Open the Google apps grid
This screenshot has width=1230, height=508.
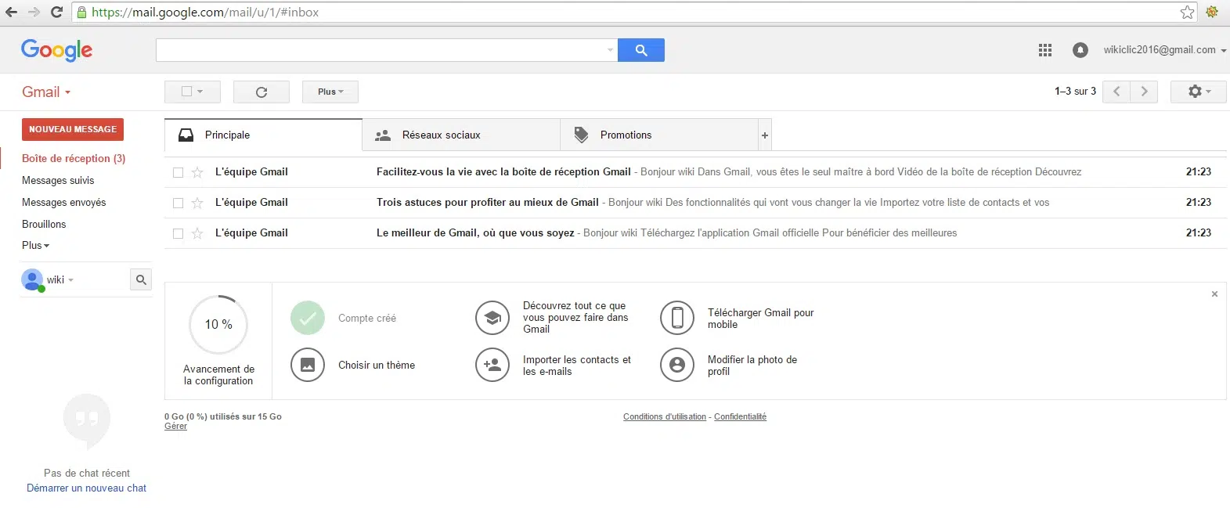(x=1045, y=50)
